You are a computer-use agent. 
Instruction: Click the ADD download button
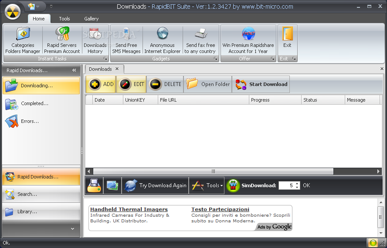pyautogui.click(x=101, y=84)
